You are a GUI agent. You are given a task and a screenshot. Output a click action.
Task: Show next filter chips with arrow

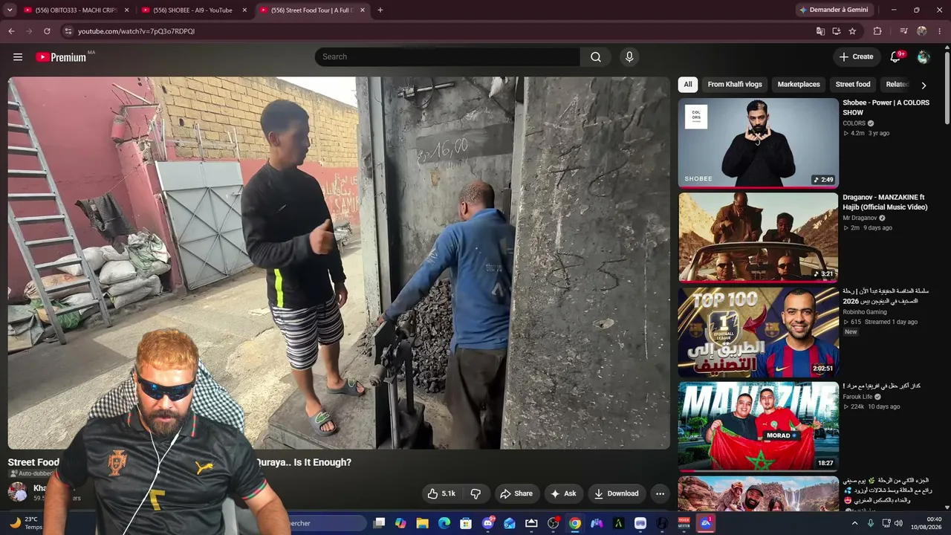[x=924, y=85]
